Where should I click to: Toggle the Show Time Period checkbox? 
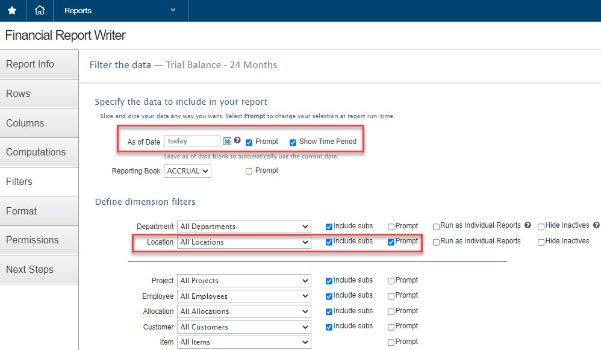[293, 142]
